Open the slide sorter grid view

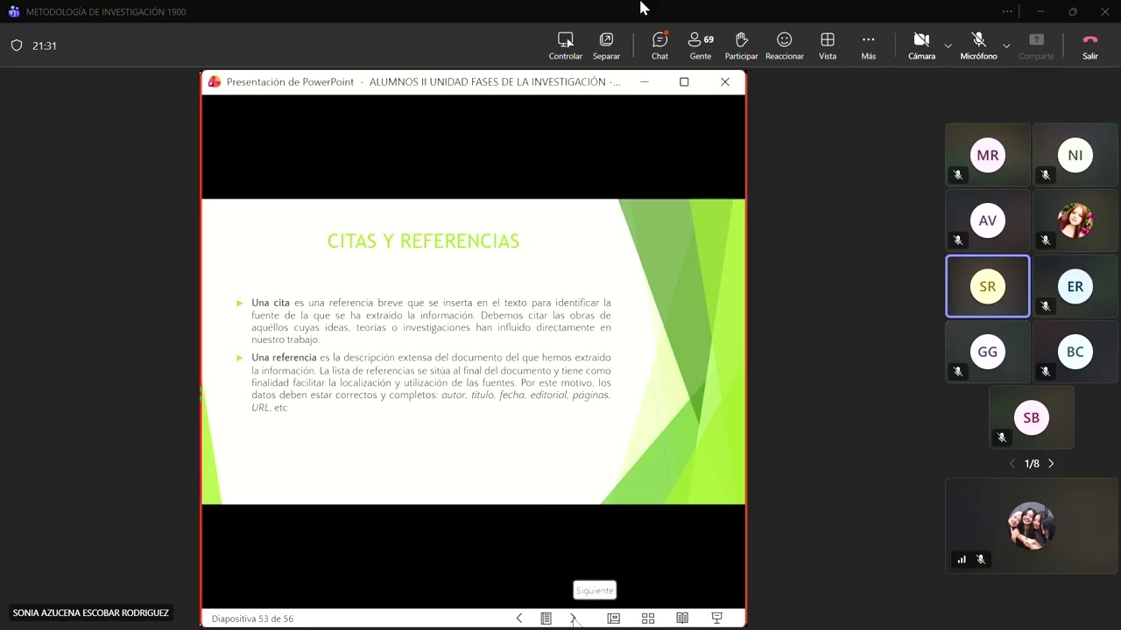648,618
